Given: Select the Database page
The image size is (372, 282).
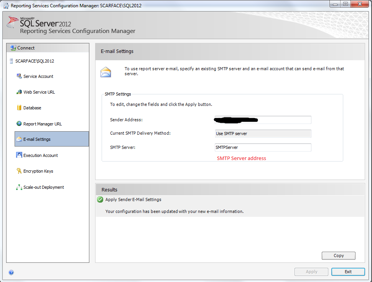Looking at the screenshot, I should (32, 108).
